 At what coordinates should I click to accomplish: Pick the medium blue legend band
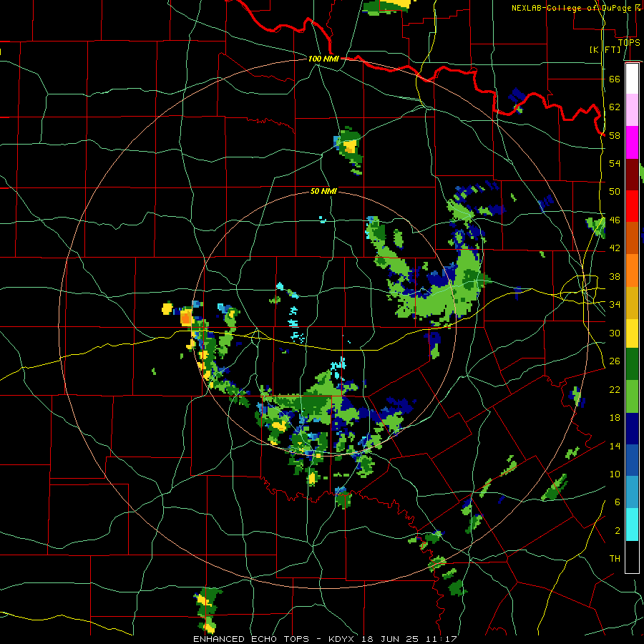632,460
